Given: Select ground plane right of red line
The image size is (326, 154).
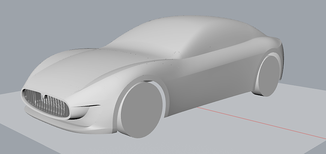Looking at the screenshot, I should coord(292,112).
